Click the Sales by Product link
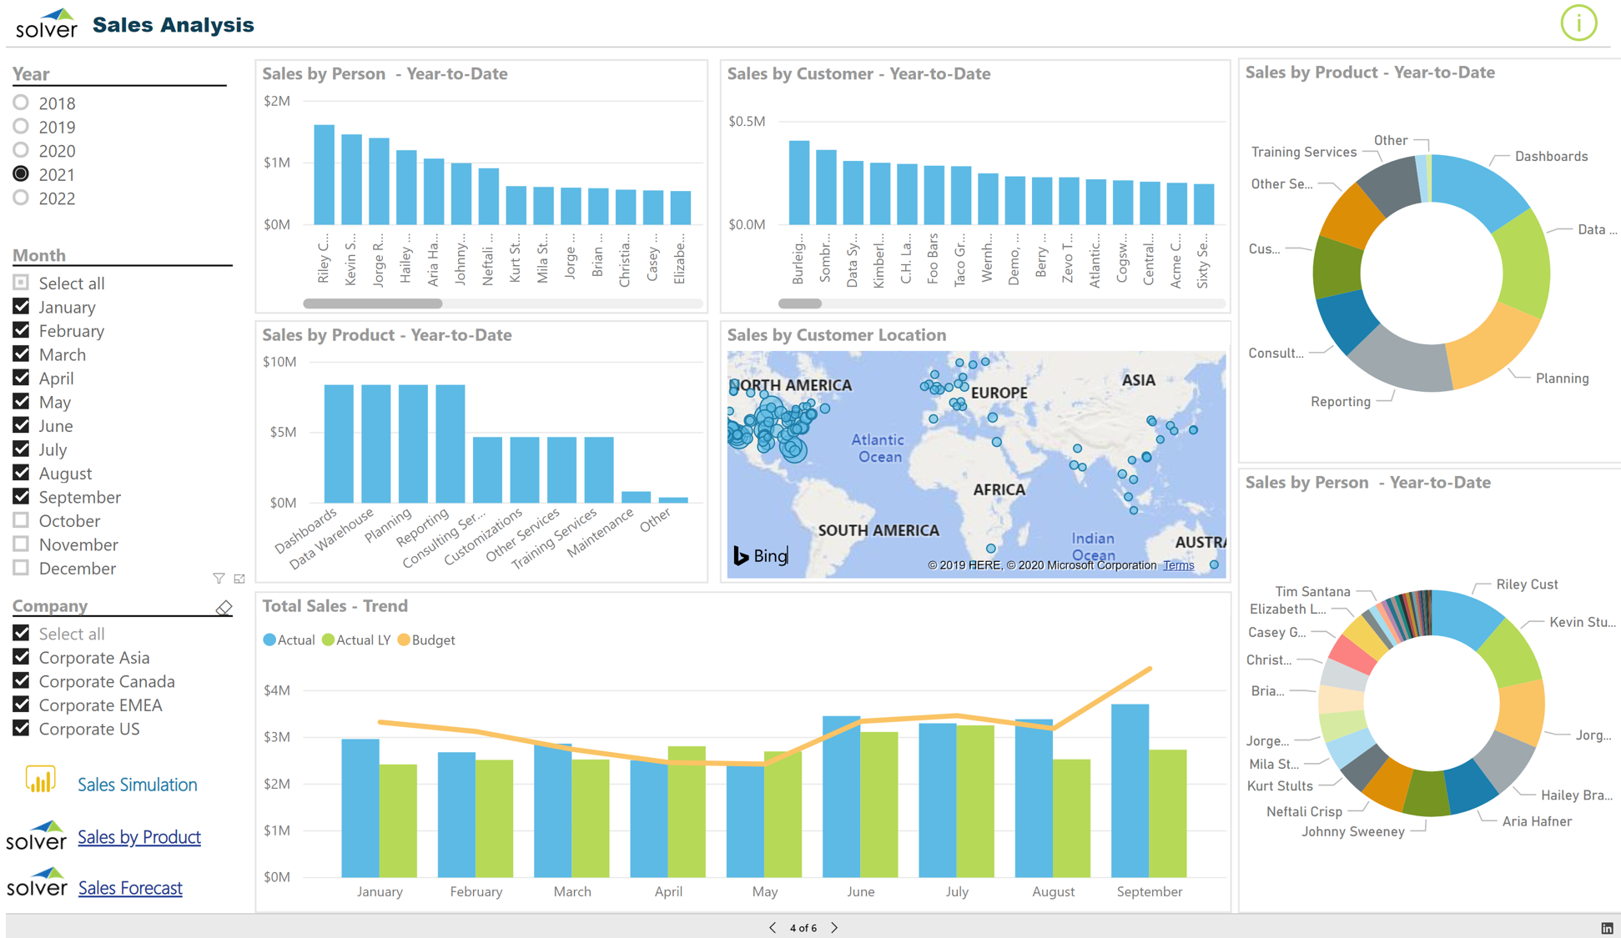Viewport: 1621px width, 938px height. coord(138,835)
